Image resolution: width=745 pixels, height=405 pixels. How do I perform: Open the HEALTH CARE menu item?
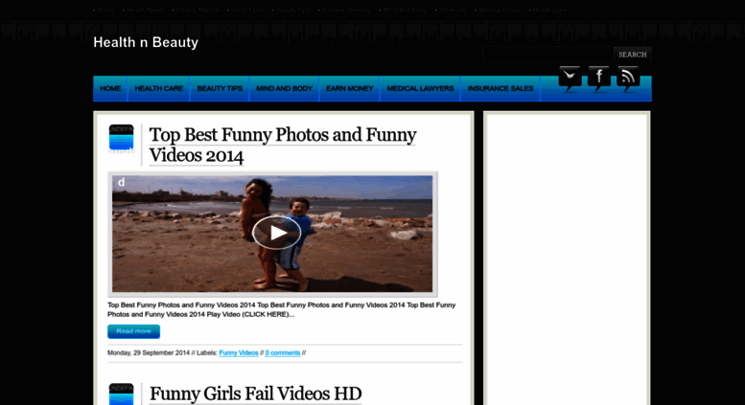point(159,89)
